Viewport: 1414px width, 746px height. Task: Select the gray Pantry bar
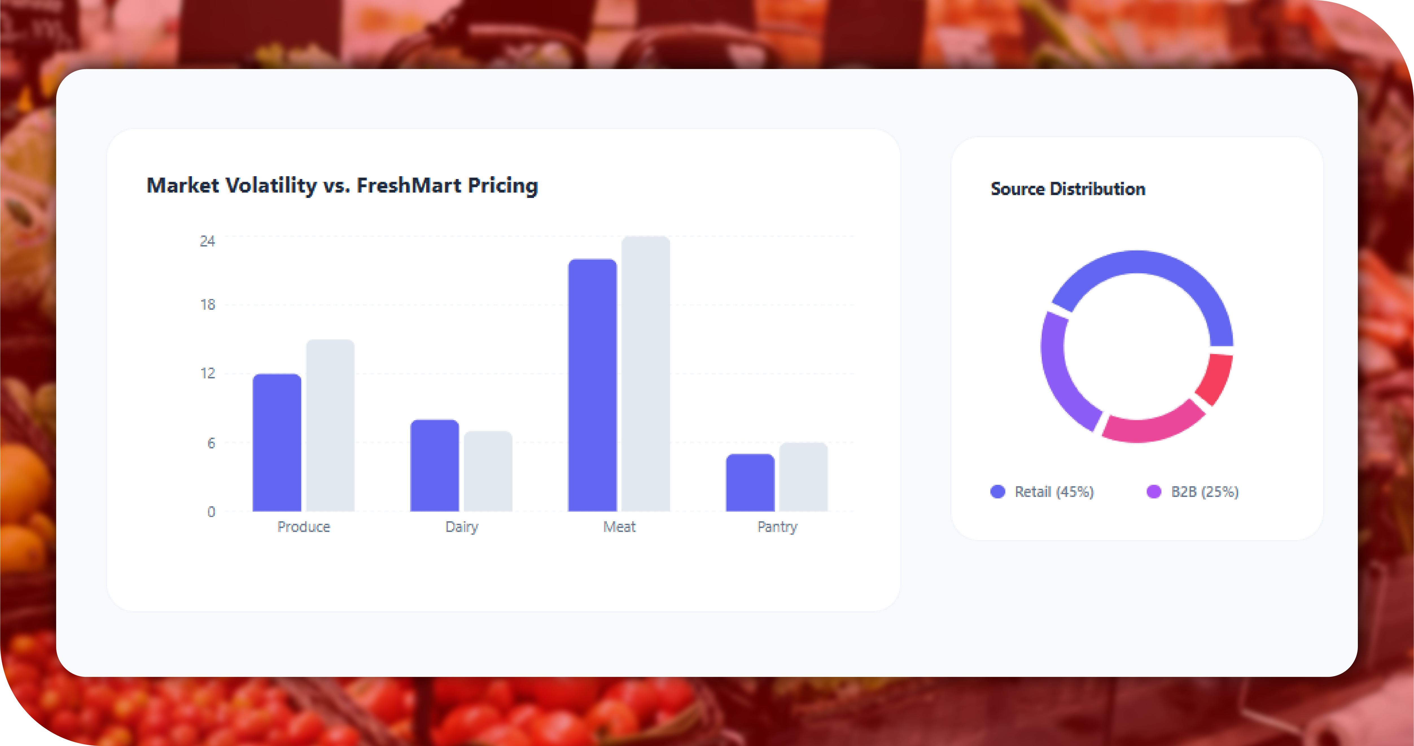point(803,477)
